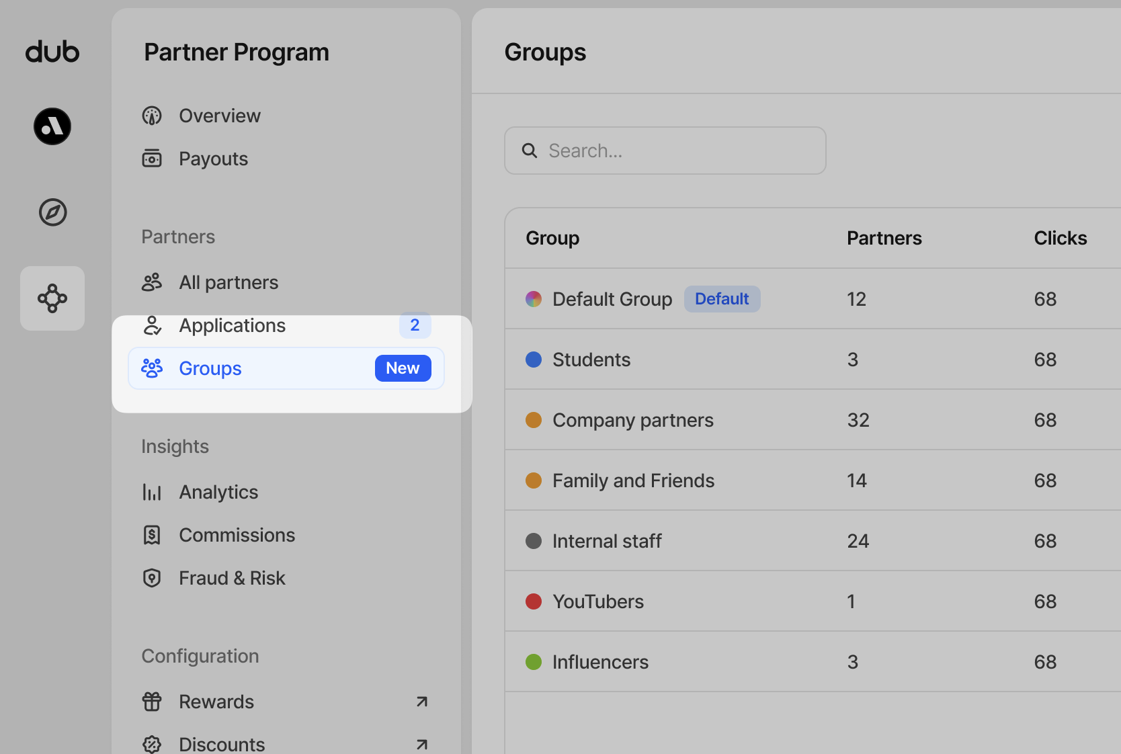Click the Applications user icon
This screenshot has height=754, width=1121.
point(153,325)
